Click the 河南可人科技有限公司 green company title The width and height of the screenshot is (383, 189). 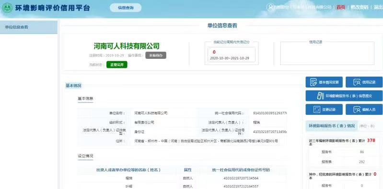click(127, 46)
